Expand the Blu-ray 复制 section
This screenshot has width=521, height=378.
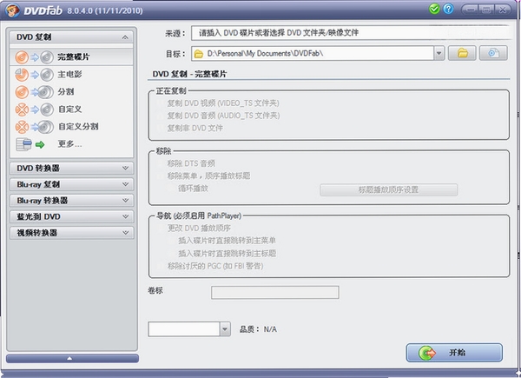pyautogui.click(x=72, y=184)
